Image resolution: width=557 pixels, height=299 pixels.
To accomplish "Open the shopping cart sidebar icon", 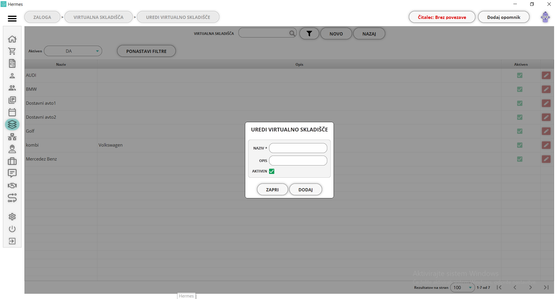I will tap(12, 51).
